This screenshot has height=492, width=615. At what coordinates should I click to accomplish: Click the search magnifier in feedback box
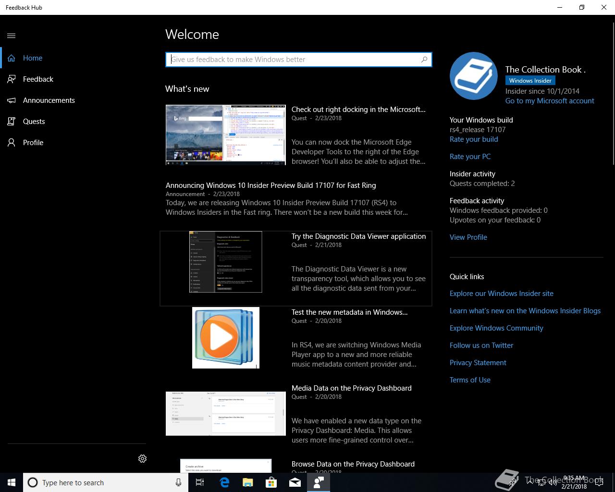pos(424,60)
